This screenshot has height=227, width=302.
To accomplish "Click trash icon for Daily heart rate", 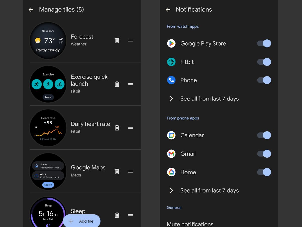I will [117, 128].
